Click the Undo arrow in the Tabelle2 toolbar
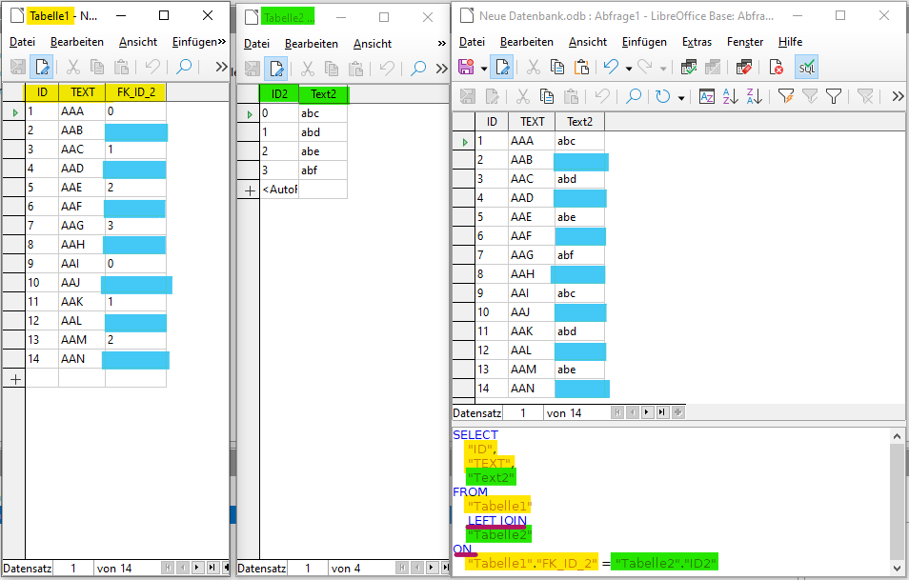This screenshot has width=909, height=580. pyautogui.click(x=387, y=69)
